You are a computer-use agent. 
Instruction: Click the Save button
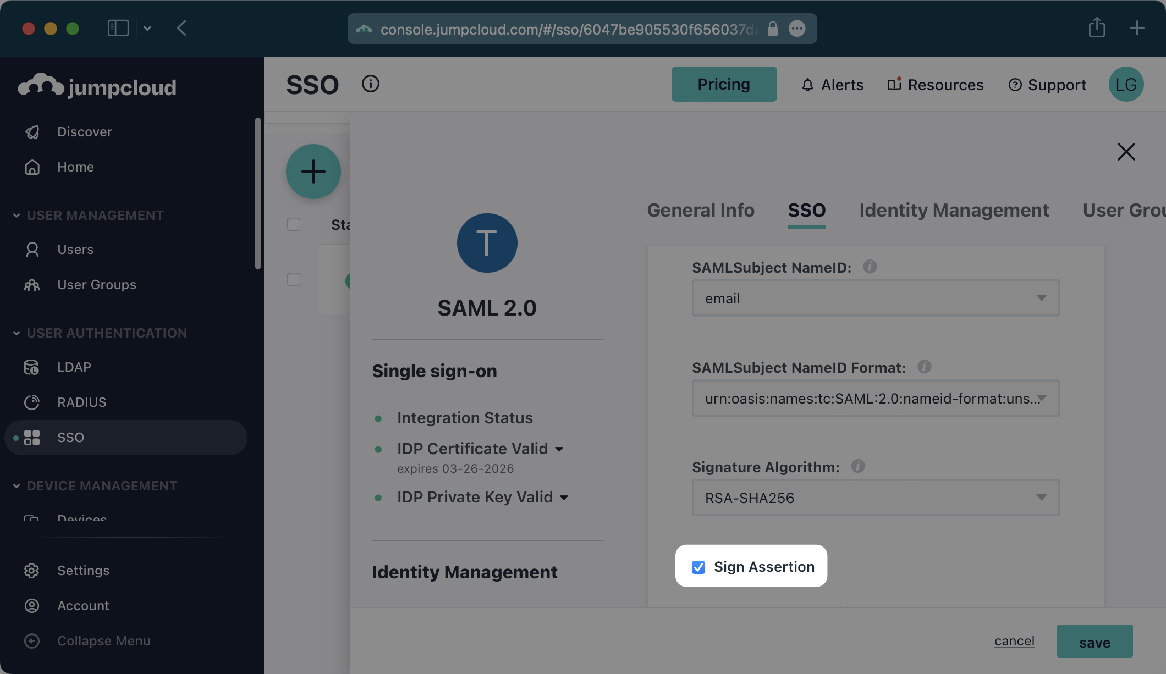(x=1094, y=641)
